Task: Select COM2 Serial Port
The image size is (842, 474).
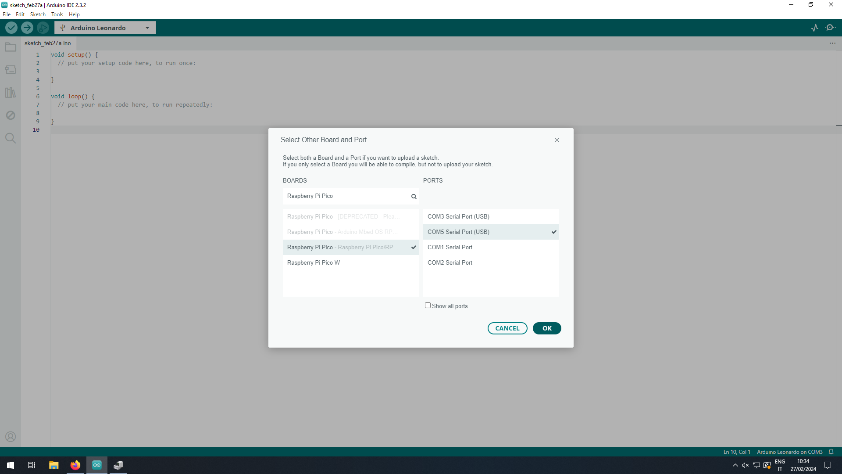Action: tap(491, 262)
